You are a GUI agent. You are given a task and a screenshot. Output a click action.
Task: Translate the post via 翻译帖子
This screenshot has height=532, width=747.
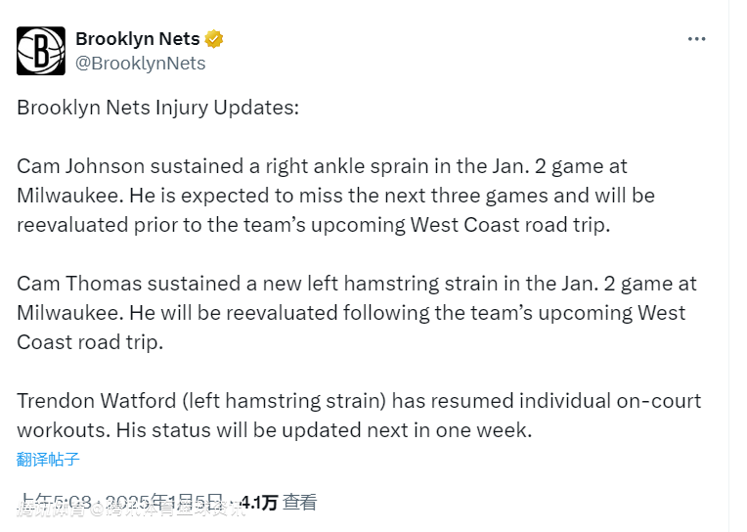48,459
